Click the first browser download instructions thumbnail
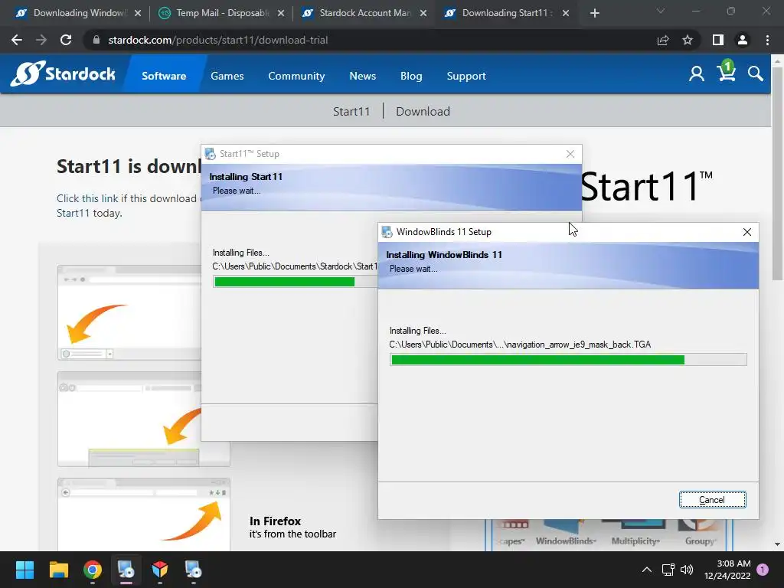This screenshot has height=588, width=784. click(130, 312)
